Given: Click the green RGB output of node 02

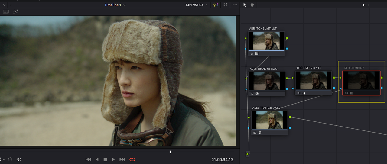Looking at the screenshot, I should [x=287, y=79].
